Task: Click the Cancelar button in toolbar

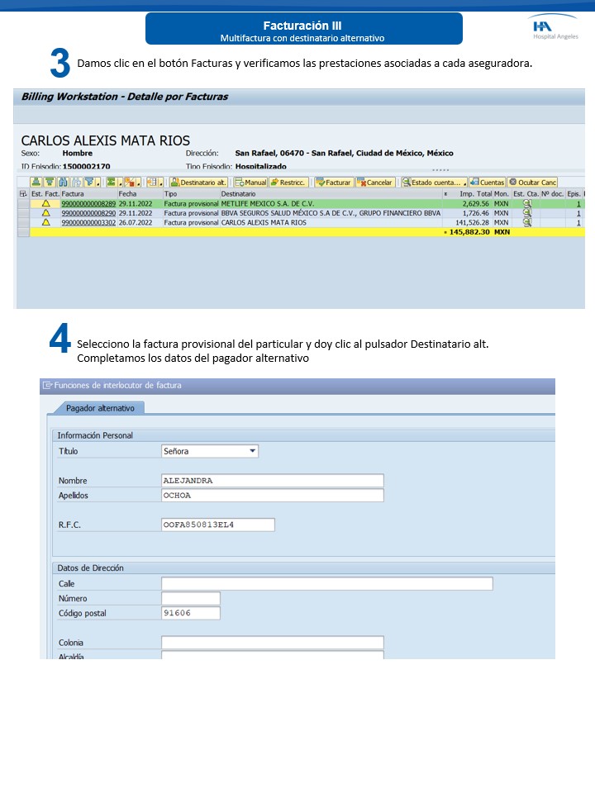Action: click(x=375, y=183)
